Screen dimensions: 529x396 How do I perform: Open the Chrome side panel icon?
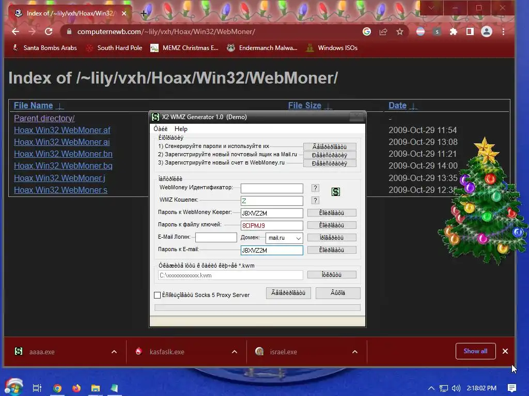(470, 31)
